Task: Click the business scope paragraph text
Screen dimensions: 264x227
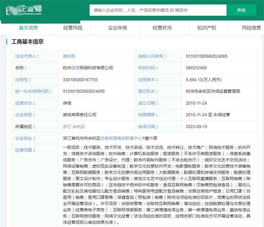Action: coord(157,185)
